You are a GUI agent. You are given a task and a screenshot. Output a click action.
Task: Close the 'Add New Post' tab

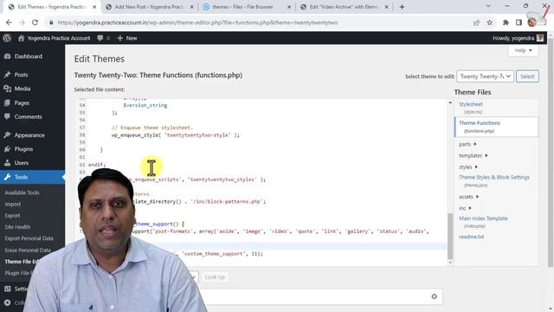(x=192, y=7)
